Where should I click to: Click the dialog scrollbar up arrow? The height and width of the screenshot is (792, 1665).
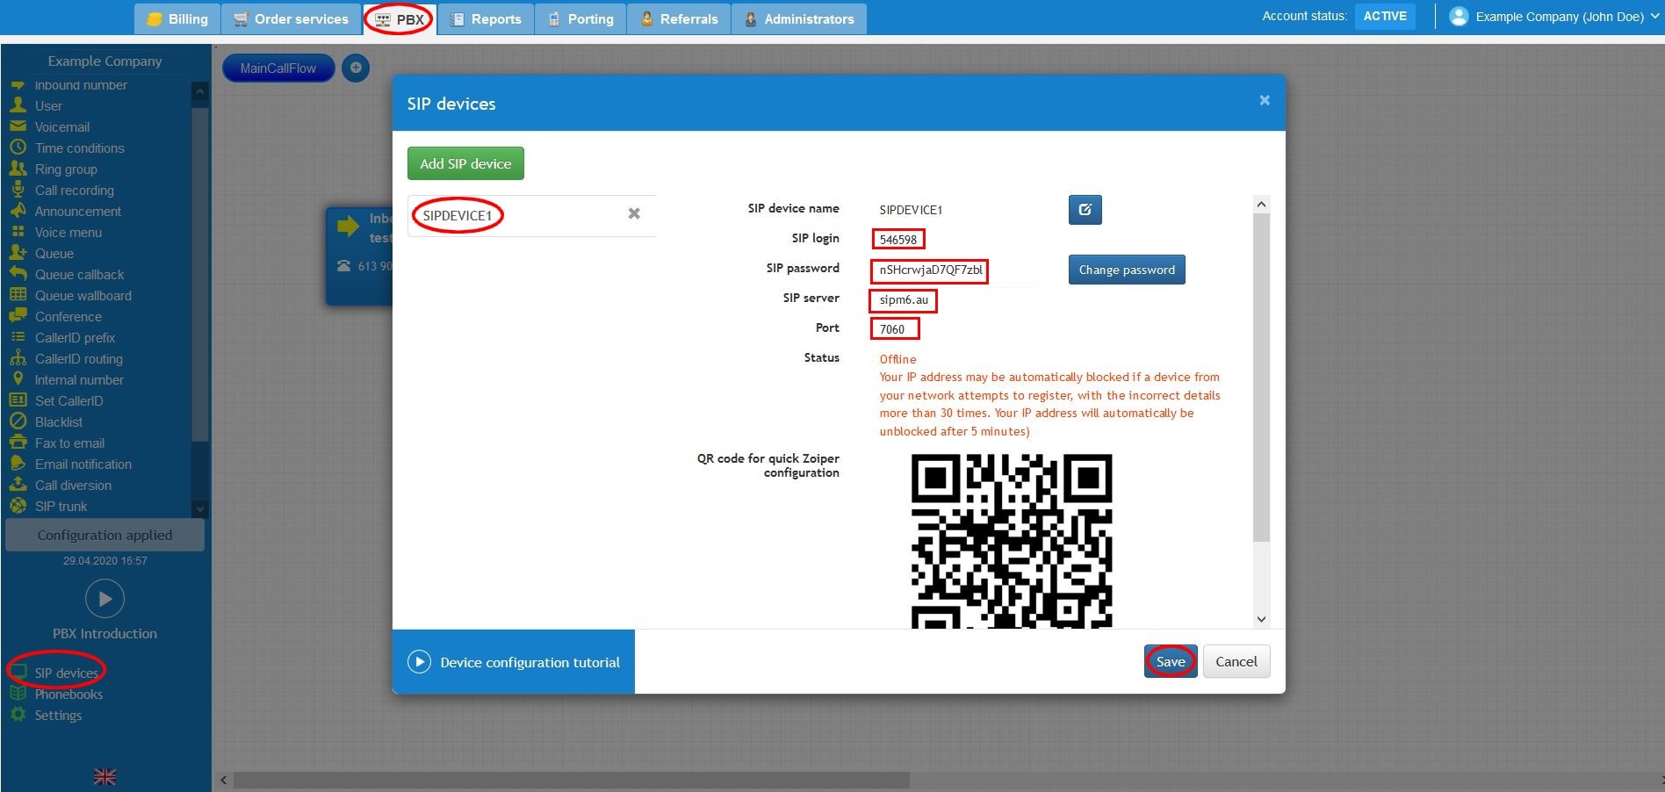[x=1261, y=204]
